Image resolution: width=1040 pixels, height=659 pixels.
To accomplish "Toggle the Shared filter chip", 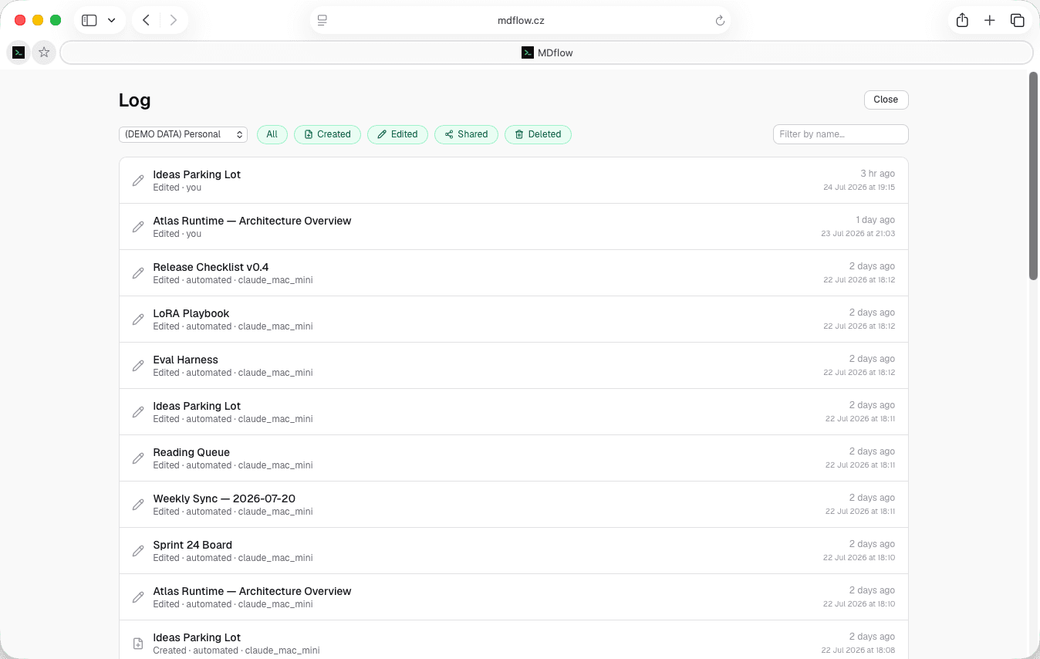I will (x=467, y=134).
